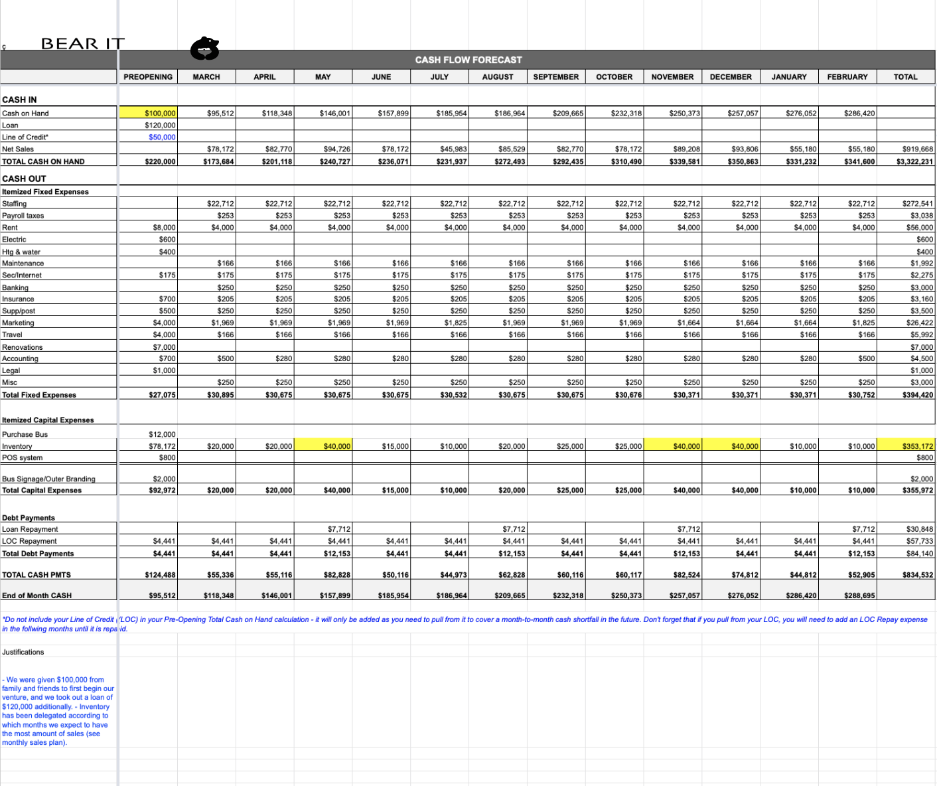Viewport: 937px width, 786px height.
Task: Click the yellow $100,000 Cash on Hand cell
Action: (148, 114)
